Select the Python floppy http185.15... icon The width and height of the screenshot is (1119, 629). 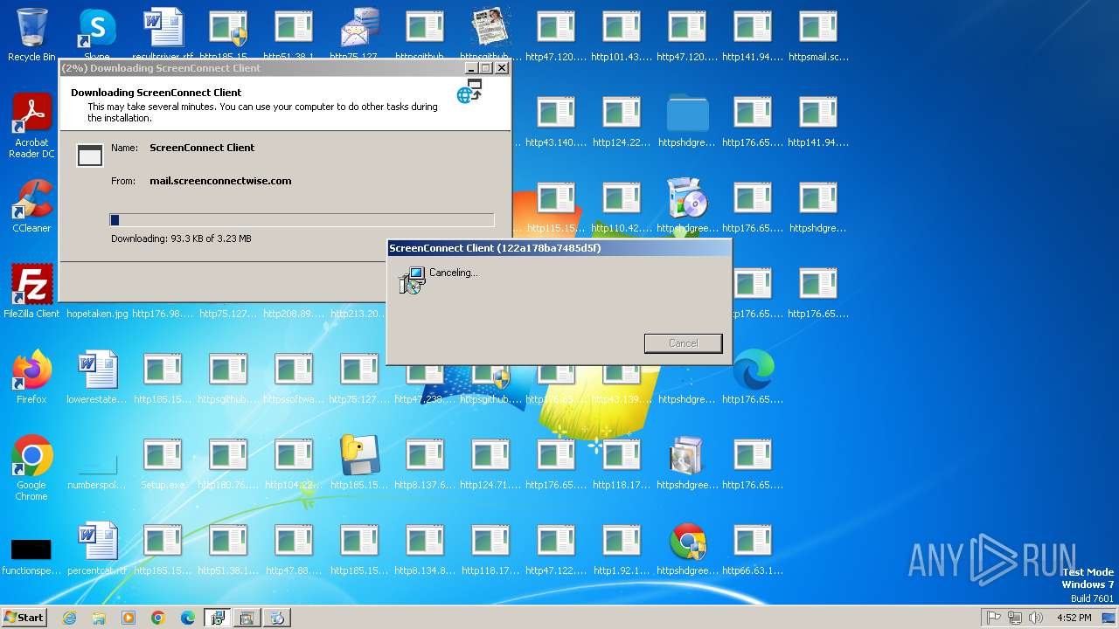click(359, 462)
